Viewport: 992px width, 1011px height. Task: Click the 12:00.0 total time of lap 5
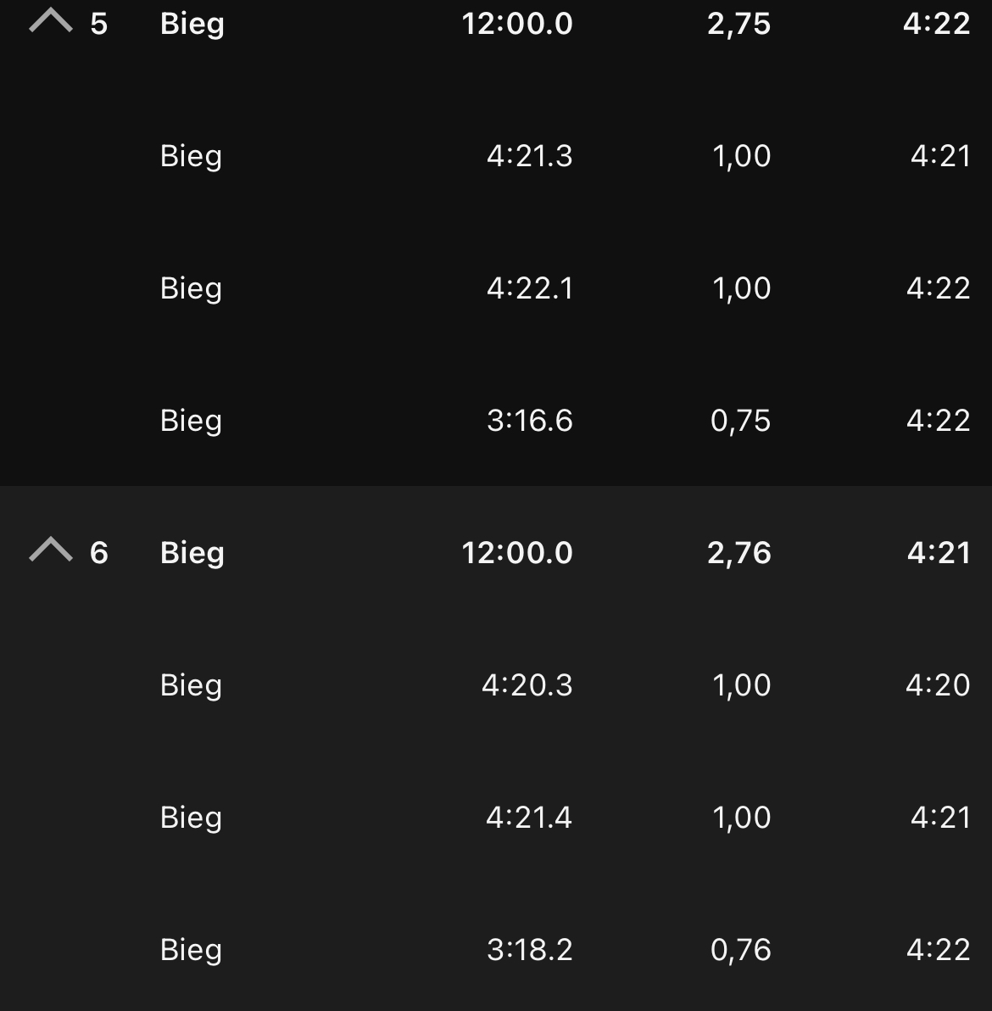point(517,24)
